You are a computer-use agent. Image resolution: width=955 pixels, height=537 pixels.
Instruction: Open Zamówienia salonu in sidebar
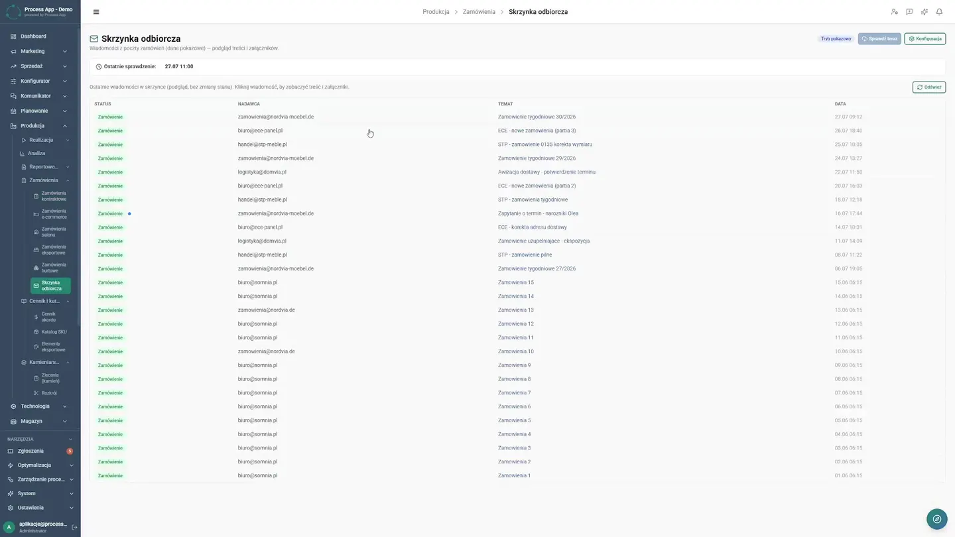51,232
